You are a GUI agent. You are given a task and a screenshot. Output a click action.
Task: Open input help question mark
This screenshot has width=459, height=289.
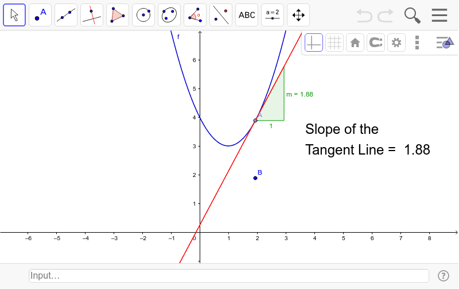coord(444,276)
